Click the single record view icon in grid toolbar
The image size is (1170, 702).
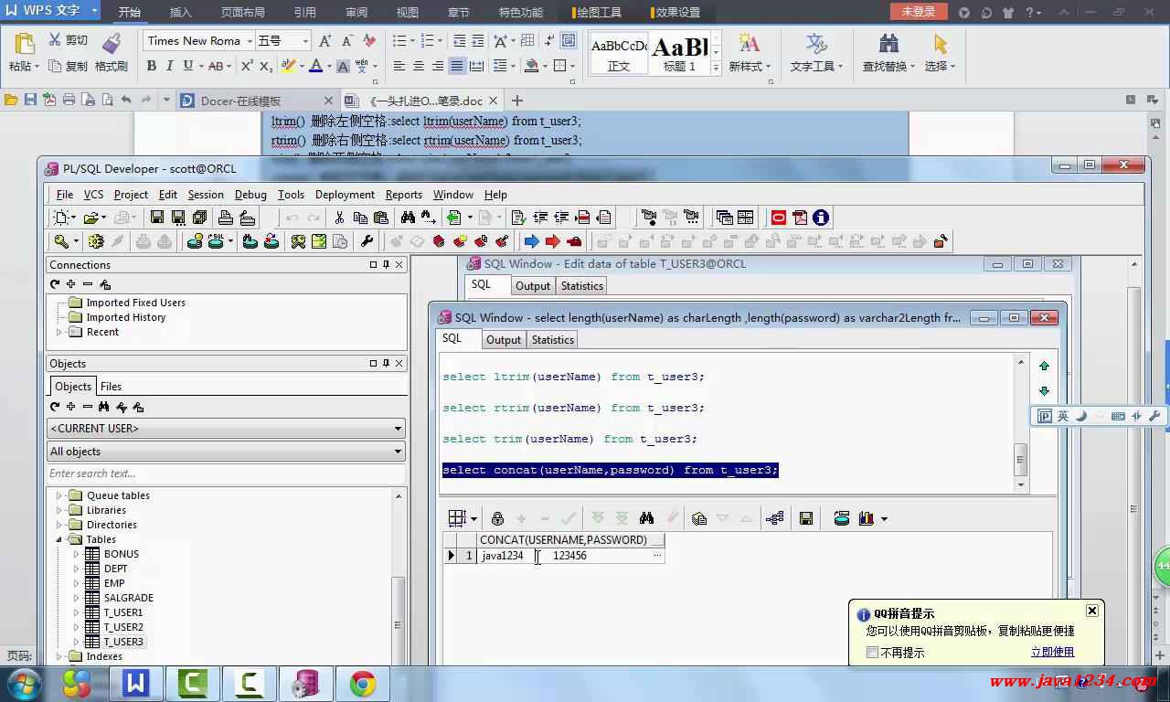(x=699, y=518)
